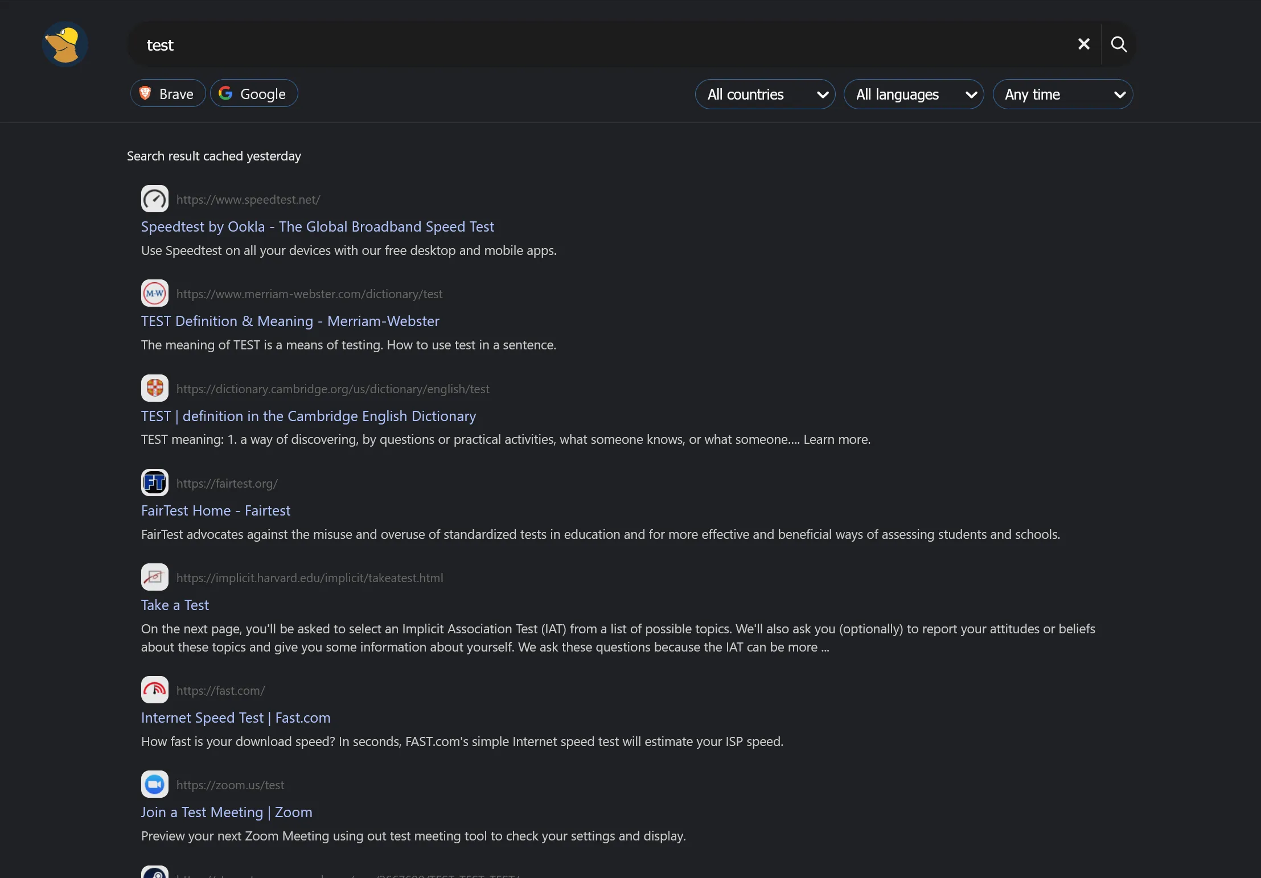
Task: Click the Speedtest gauge favicon
Action: [154, 199]
